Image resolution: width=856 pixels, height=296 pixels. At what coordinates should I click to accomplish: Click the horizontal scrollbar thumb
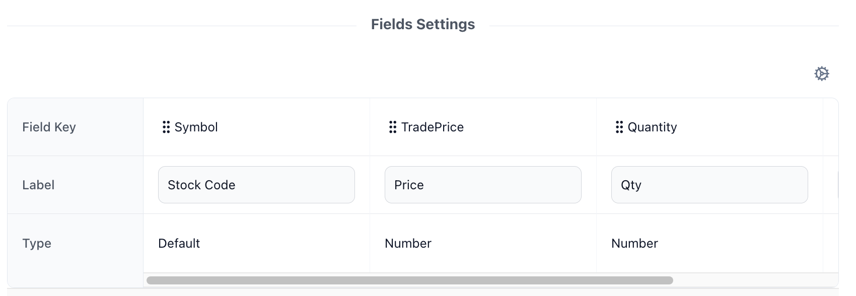coord(409,280)
